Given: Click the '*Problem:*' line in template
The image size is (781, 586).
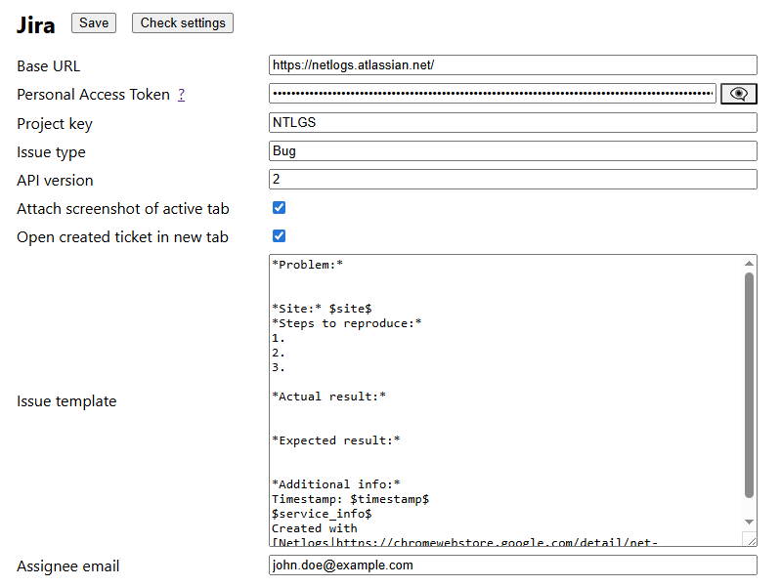Looking at the screenshot, I should tap(307, 265).
